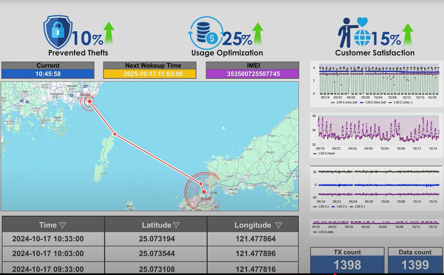Select the red Kitakyushu endpoint marker on map

(x=204, y=192)
